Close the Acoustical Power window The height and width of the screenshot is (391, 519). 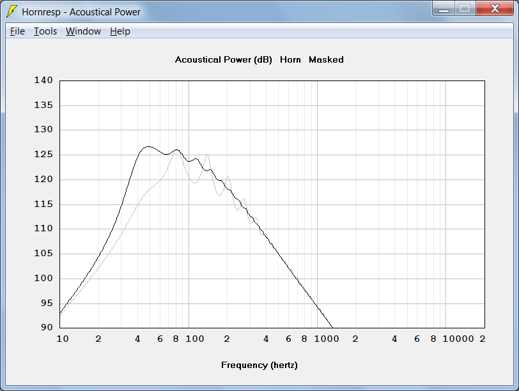(495, 8)
